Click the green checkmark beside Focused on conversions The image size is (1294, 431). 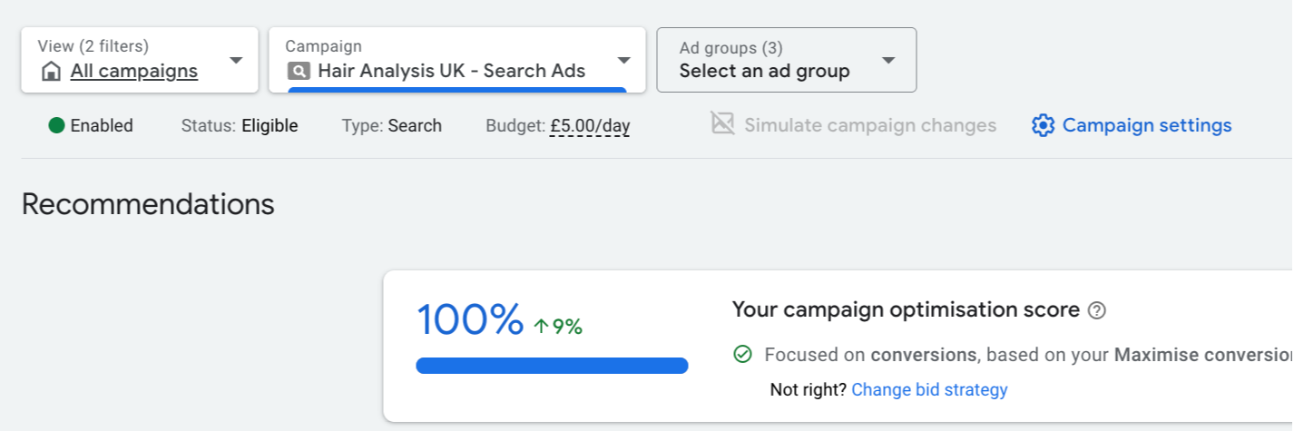click(x=742, y=354)
